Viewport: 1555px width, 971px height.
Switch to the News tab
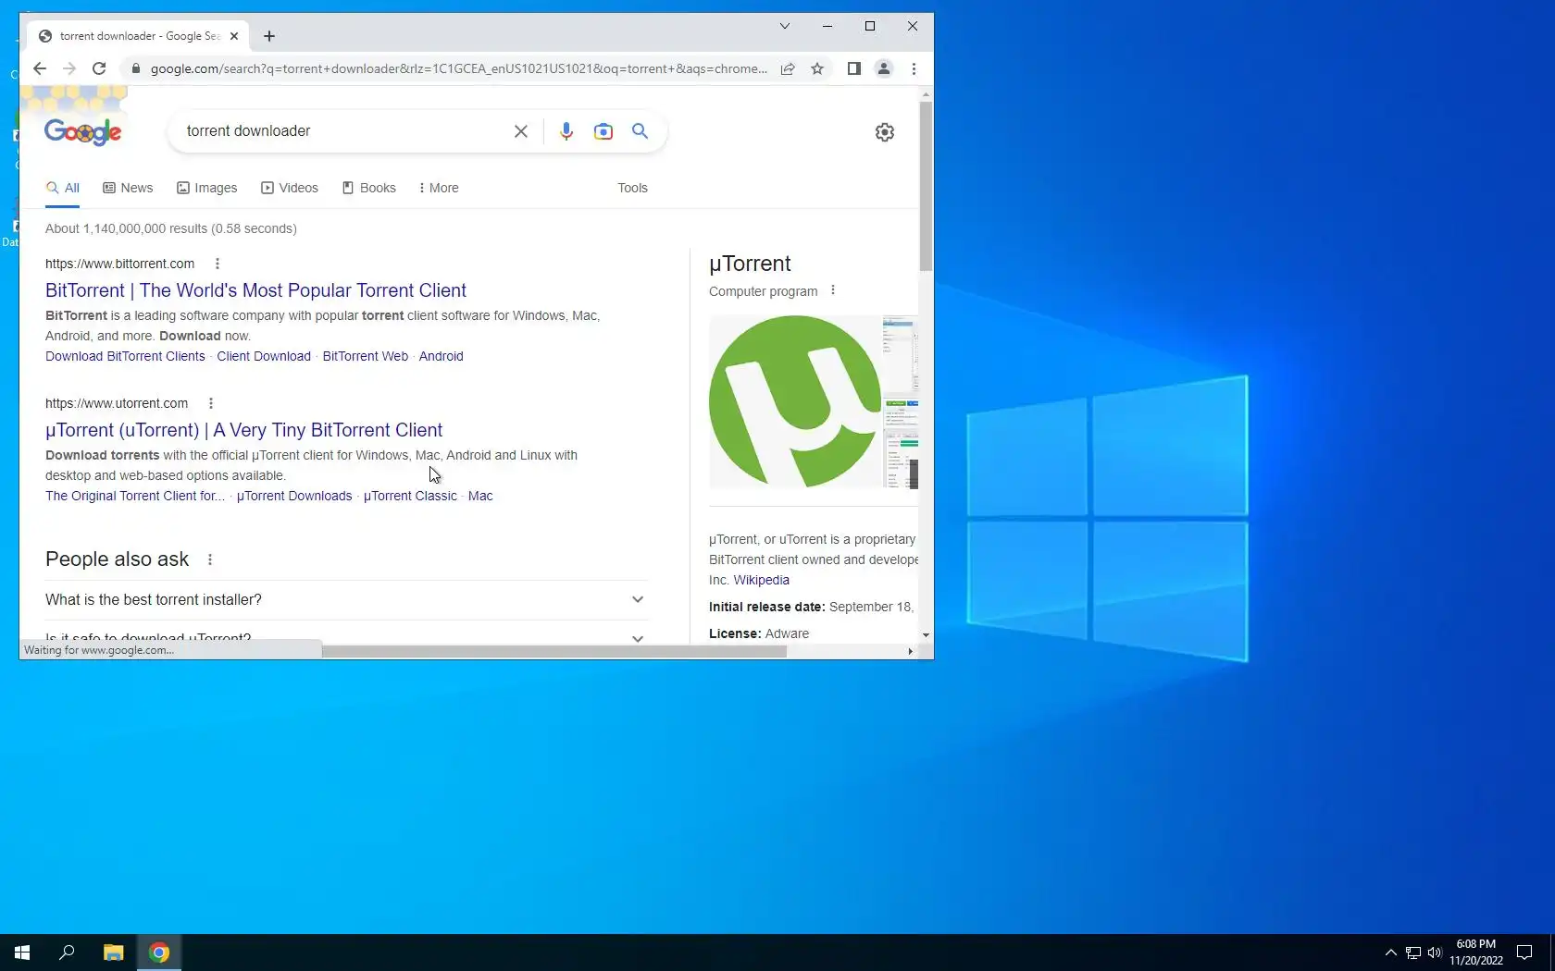point(128,188)
